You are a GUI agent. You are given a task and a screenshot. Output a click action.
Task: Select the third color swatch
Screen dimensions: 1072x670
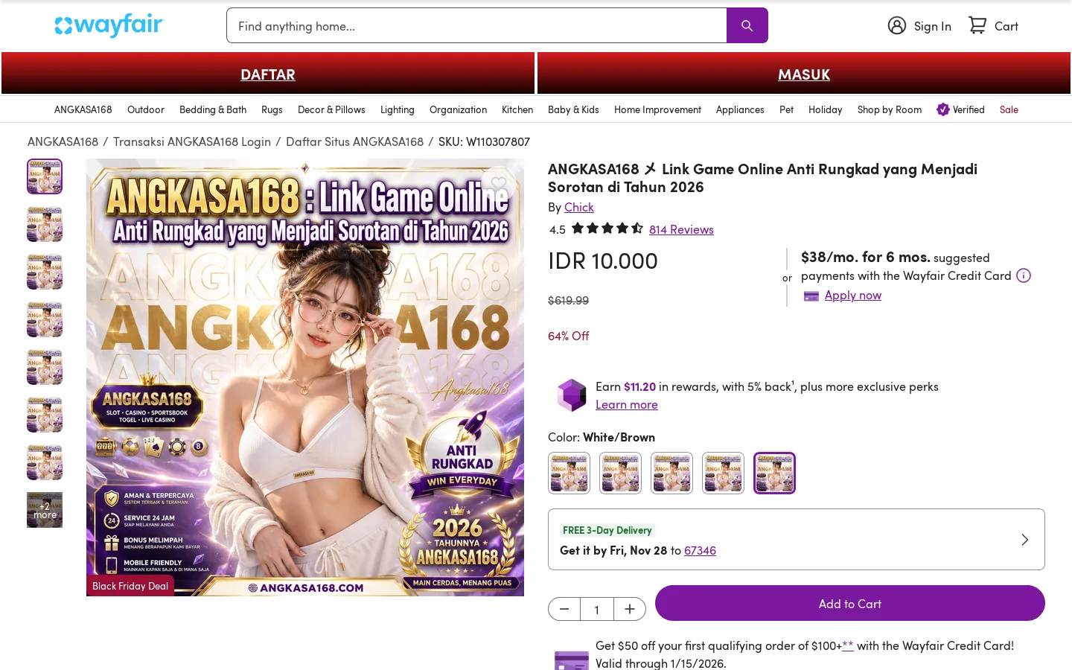[672, 473]
